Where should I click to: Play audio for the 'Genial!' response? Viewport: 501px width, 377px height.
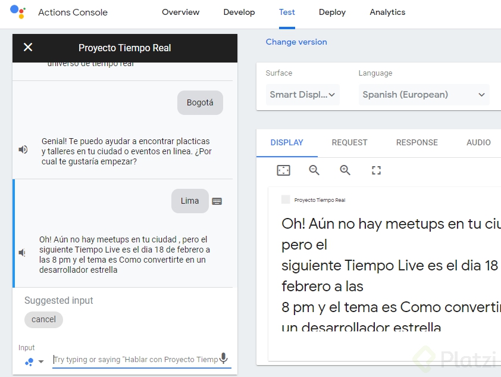(x=23, y=149)
